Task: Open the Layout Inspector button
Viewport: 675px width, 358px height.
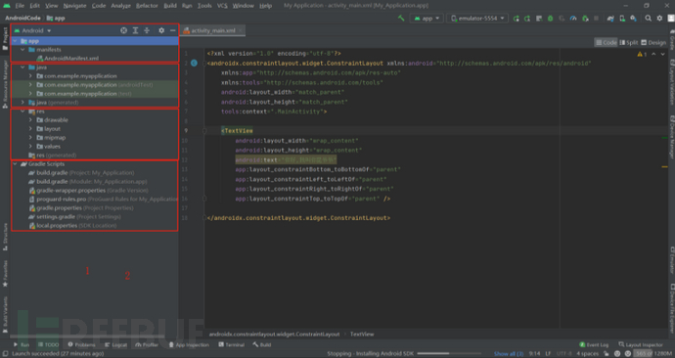Action: [x=641, y=344]
